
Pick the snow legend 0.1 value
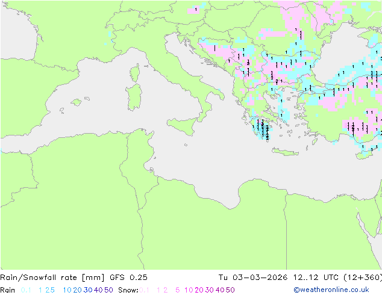(144, 290)
